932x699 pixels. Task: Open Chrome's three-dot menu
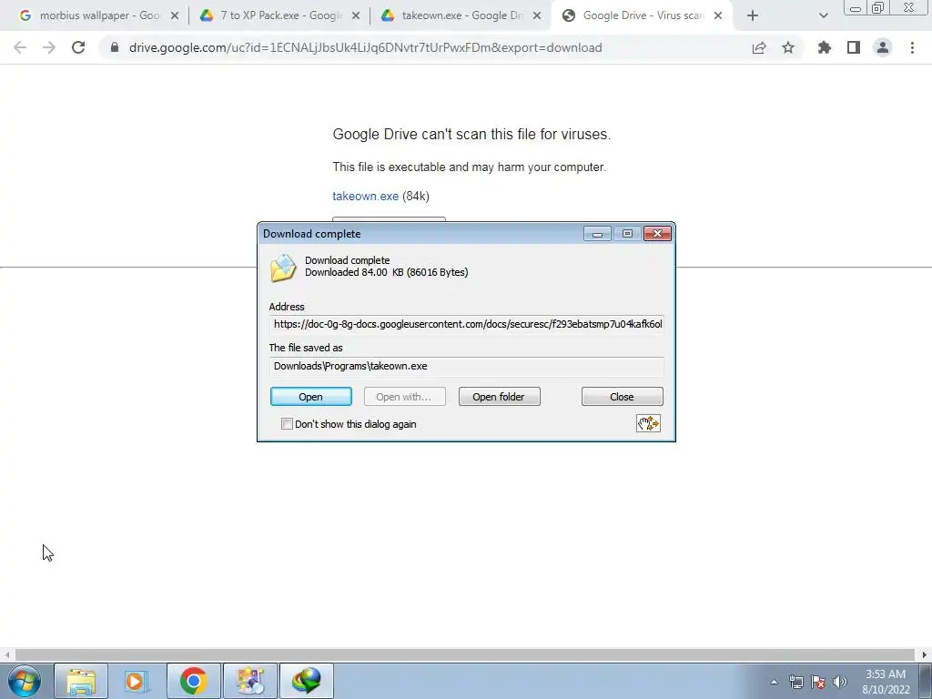click(x=912, y=47)
